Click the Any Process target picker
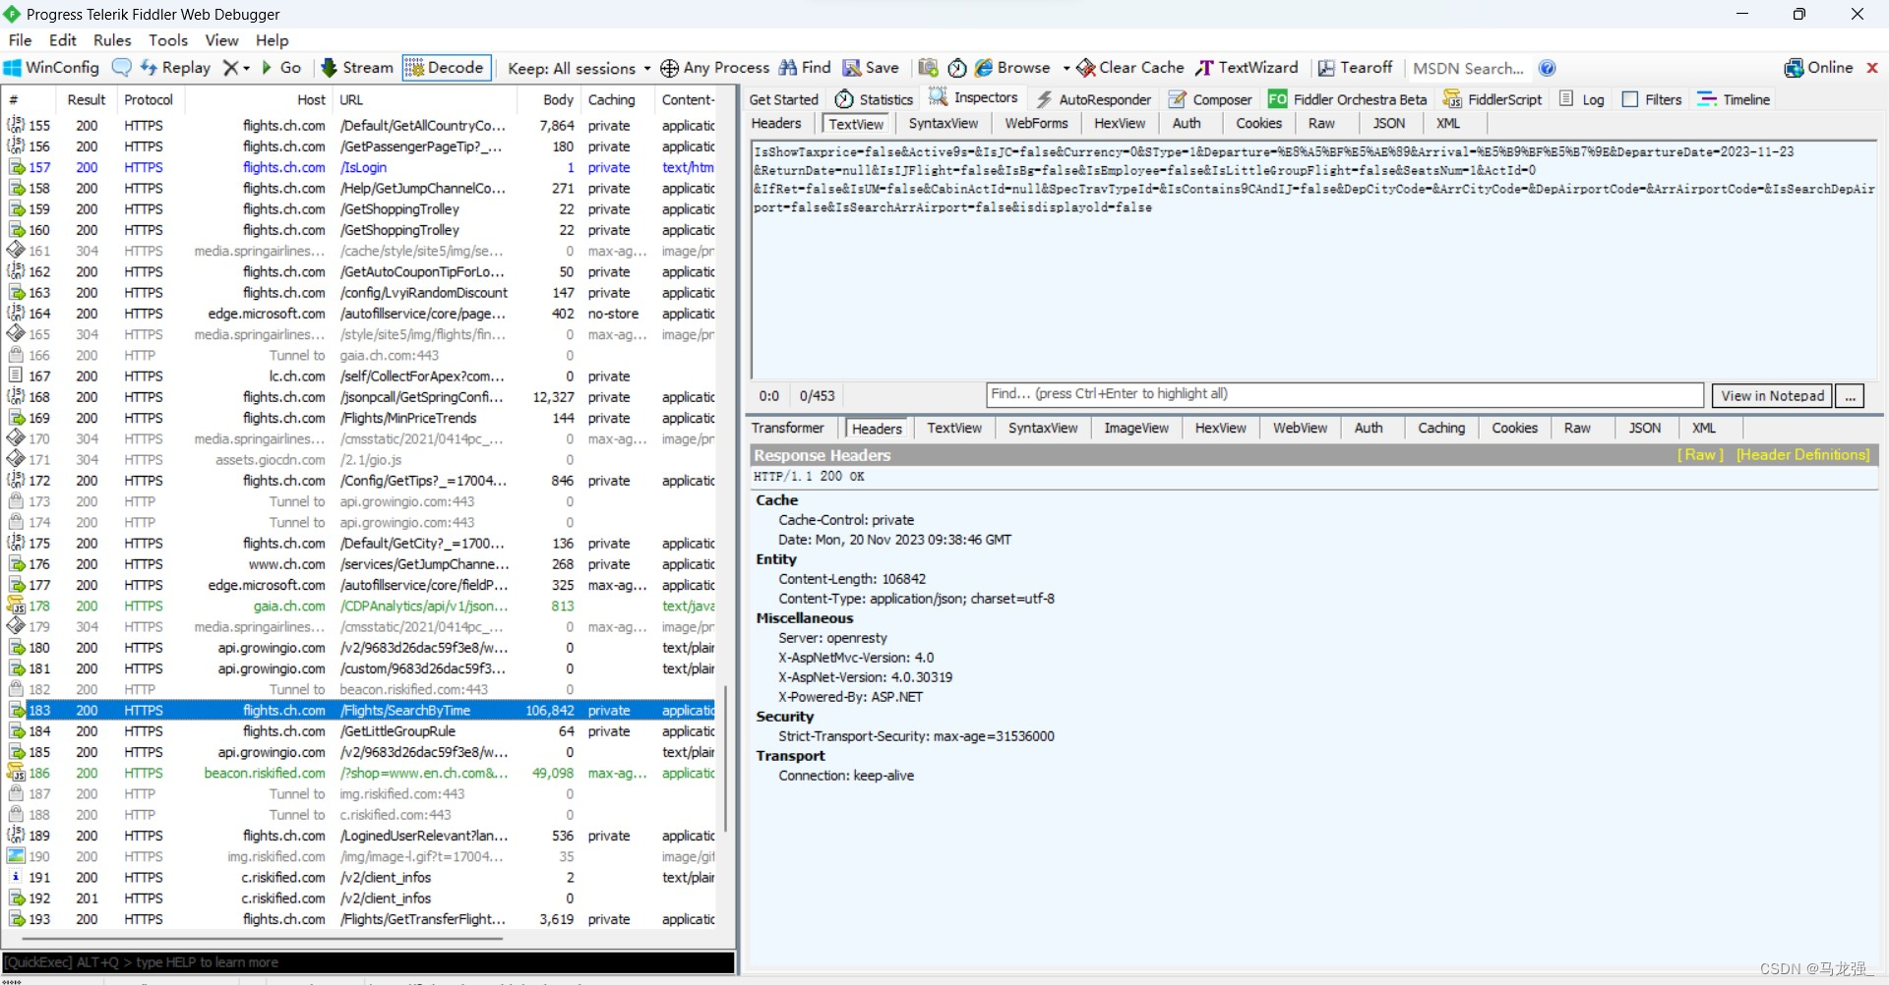 pyautogui.click(x=714, y=68)
